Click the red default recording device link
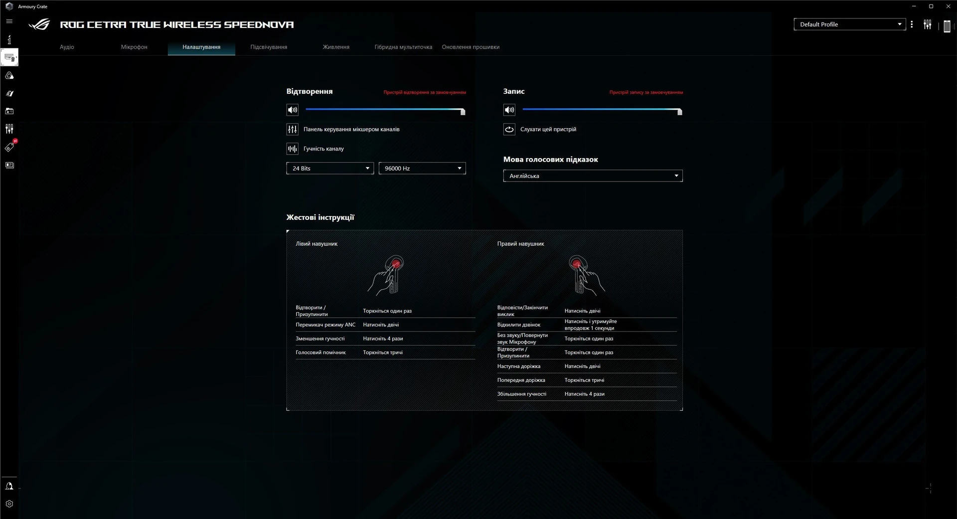Image resolution: width=957 pixels, height=519 pixels. tap(646, 93)
